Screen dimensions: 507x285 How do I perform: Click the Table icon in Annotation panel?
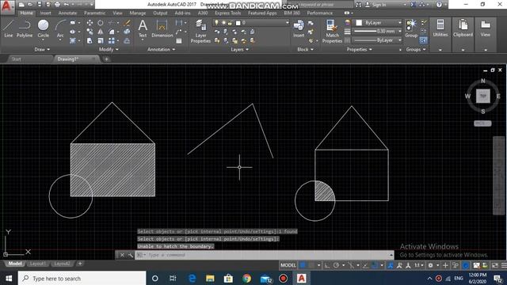[x=179, y=40]
